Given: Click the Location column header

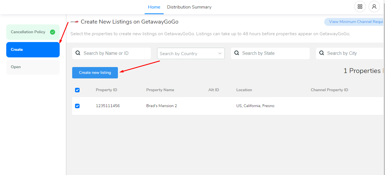Looking at the screenshot, I should pyautogui.click(x=244, y=90).
